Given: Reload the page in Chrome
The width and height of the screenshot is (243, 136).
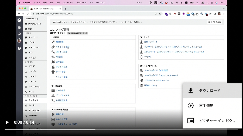Looking at the screenshot, I should [x=28, y=14].
